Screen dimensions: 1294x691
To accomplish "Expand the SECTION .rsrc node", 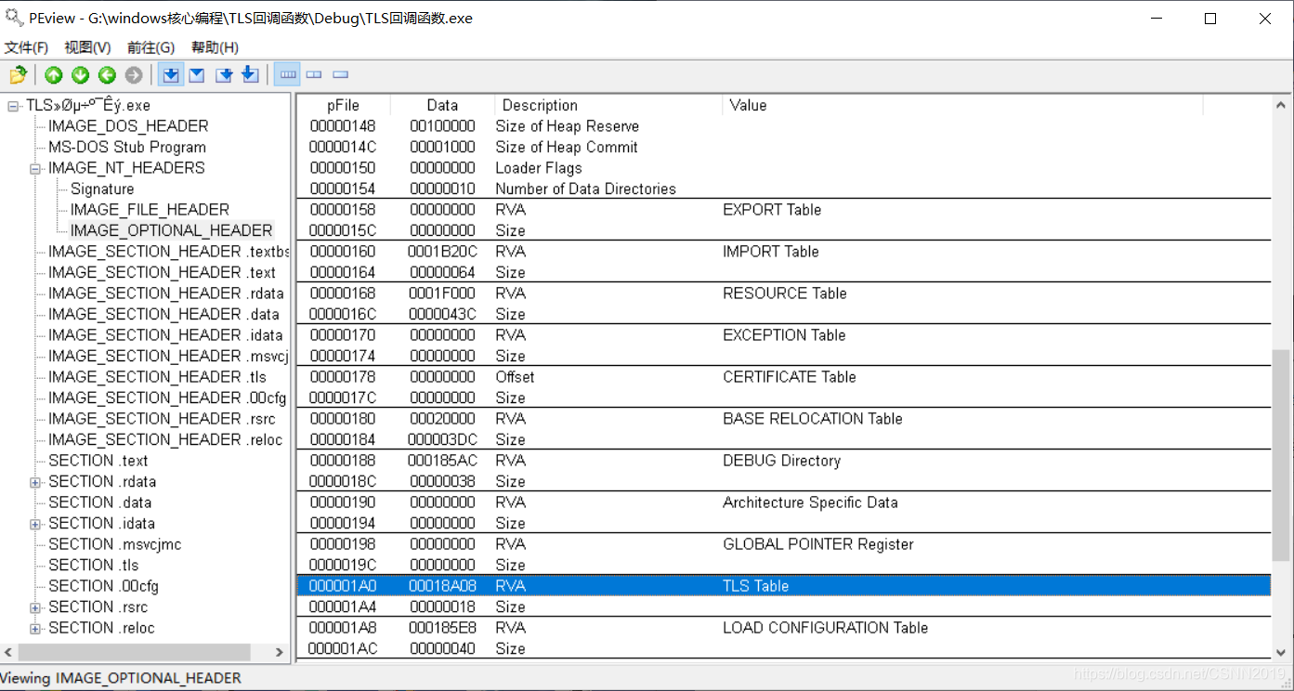I will [x=35, y=607].
